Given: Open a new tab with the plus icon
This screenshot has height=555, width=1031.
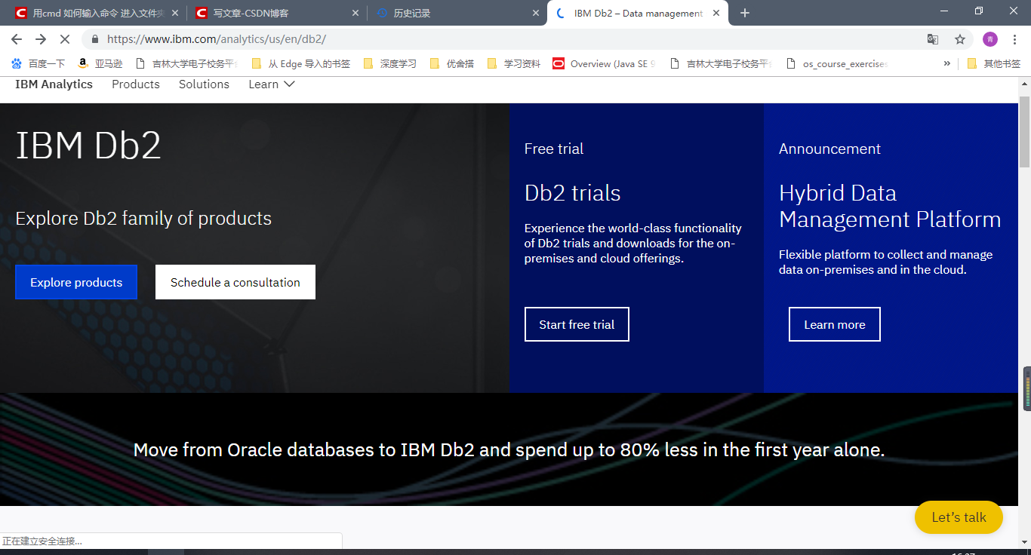Looking at the screenshot, I should pos(745,12).
